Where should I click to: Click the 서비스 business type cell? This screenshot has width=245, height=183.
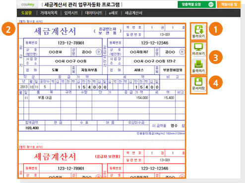click(139, 70)
